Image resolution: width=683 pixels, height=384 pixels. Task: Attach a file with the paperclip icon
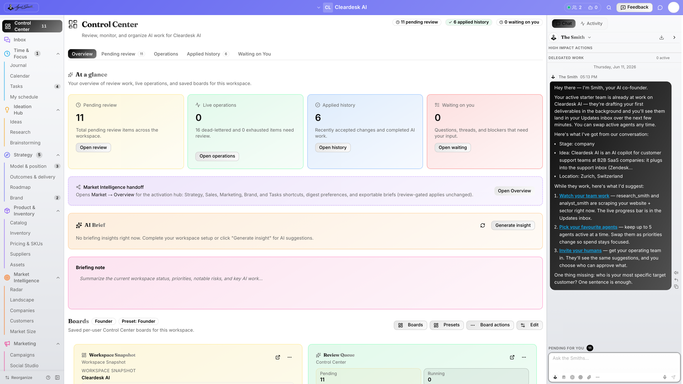pos(589,377)
